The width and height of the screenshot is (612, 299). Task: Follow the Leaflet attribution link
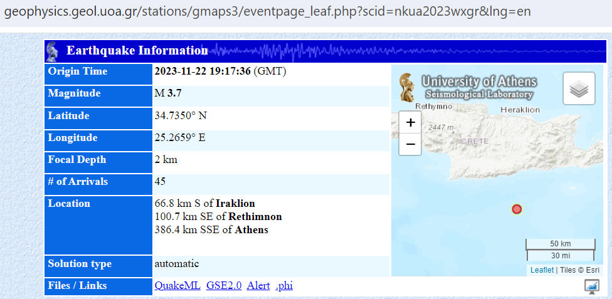click(542, 270)
